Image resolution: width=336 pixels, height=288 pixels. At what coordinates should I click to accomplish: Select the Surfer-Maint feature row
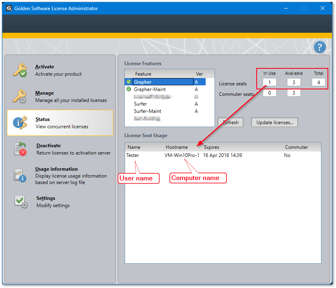coord(165,111)
